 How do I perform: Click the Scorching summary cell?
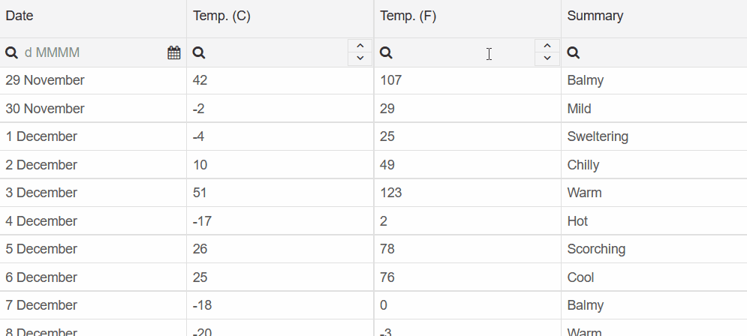[654, 249]
